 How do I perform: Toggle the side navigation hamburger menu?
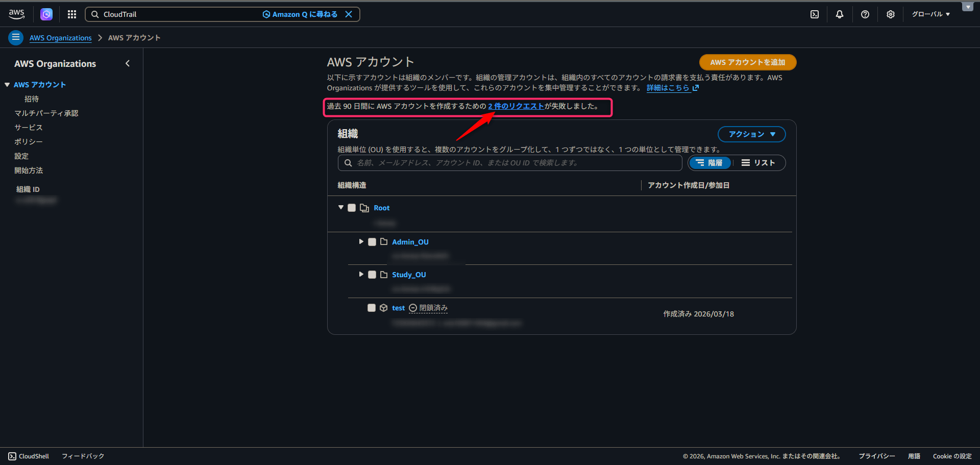(16, 37)
